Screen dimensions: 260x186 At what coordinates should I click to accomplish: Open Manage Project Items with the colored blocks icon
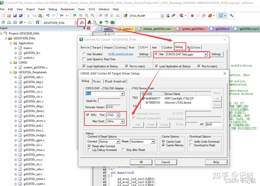point(89,22)
